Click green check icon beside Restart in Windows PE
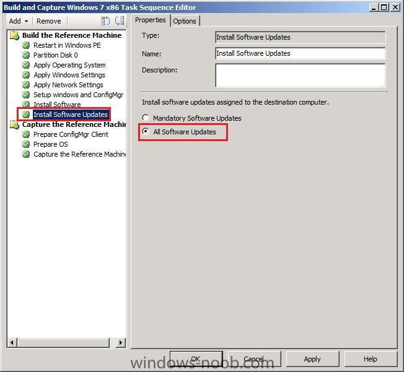404x372 pixels. click(x=26, y=45)
